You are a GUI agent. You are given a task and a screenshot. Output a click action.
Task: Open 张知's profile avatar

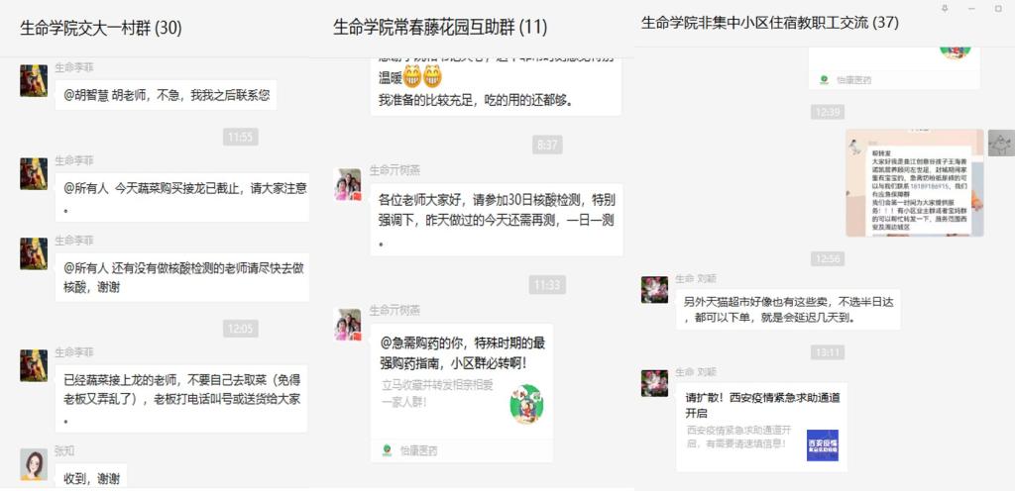tap(34, 464)
